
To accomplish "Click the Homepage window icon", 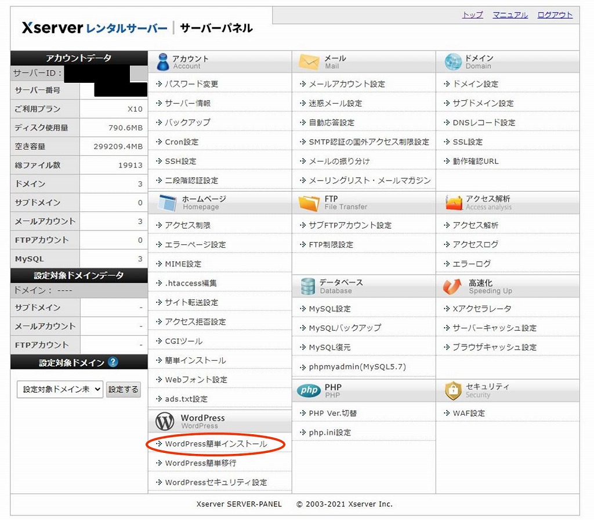I will point(168,203).
